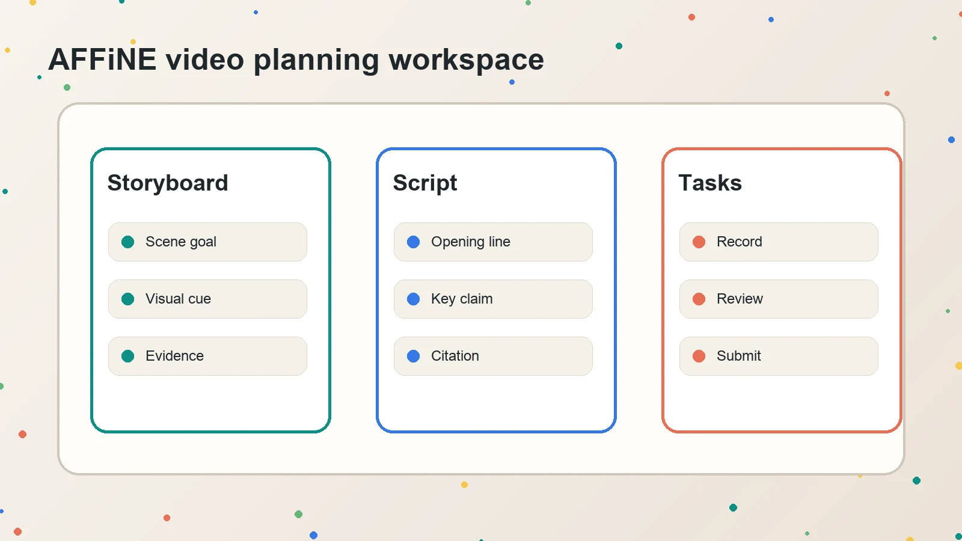Click the blue dot beside Opening line
Image resolution: width=962 pixels, height=541 pixels.
tap(413, 242)
